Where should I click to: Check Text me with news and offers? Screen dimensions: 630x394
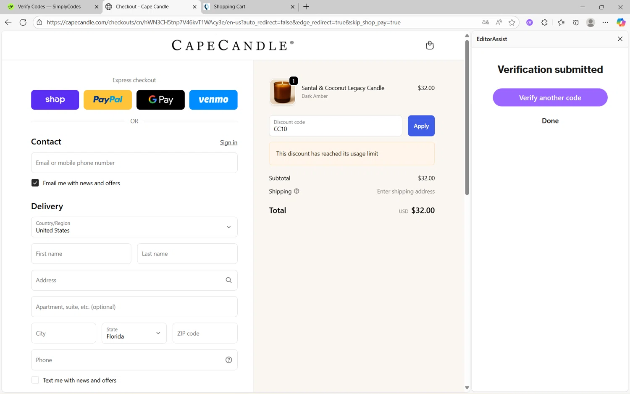pos(35,380)
